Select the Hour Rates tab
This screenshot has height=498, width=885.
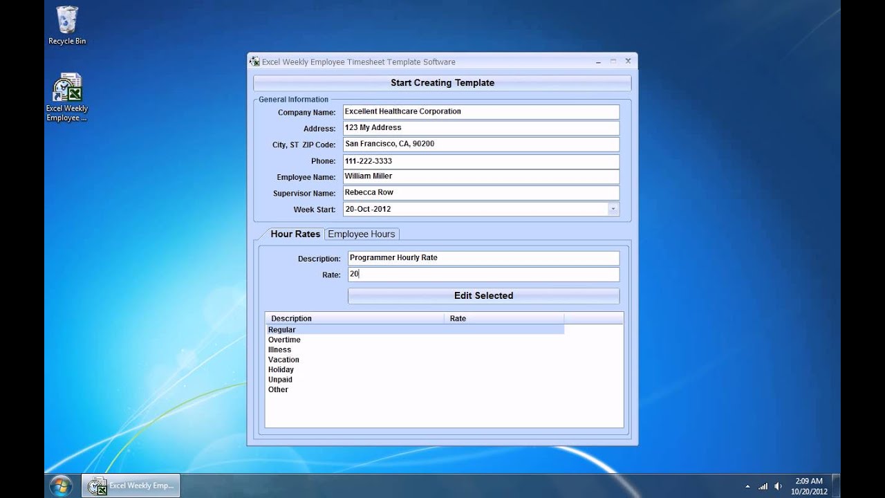point(295,234)
